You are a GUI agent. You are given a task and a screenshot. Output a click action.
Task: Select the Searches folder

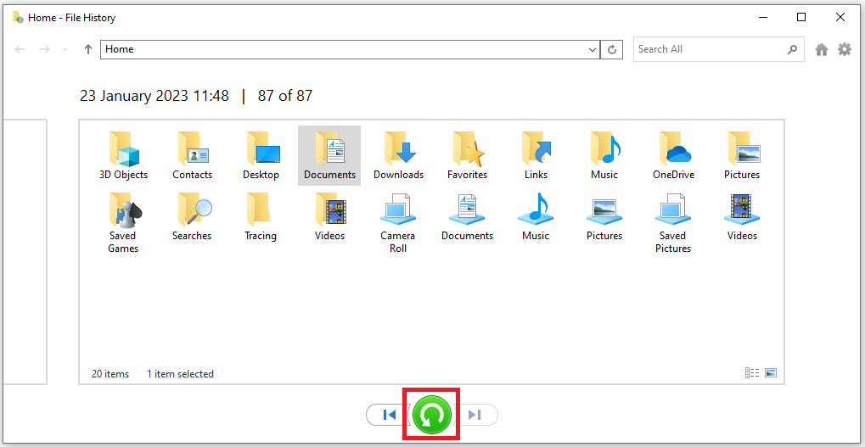coord(192,217)
